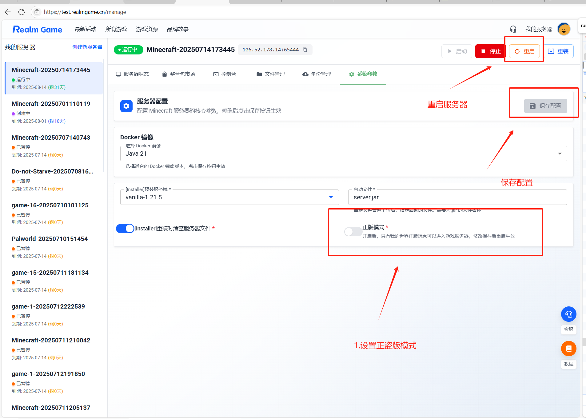Viewport: 586px width, 419px height.
Task: Open the 控制台 tab
Action: click(x=225, y=74)
